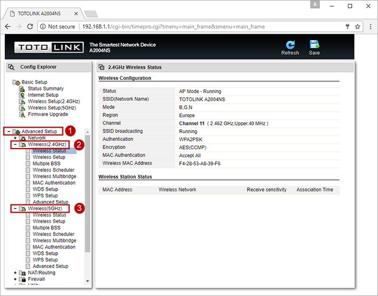Click the Not secure info icon

pos(43,26)
